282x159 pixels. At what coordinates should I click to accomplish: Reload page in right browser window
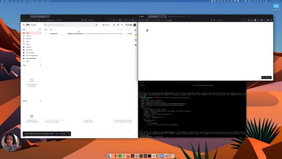(147, 20)
